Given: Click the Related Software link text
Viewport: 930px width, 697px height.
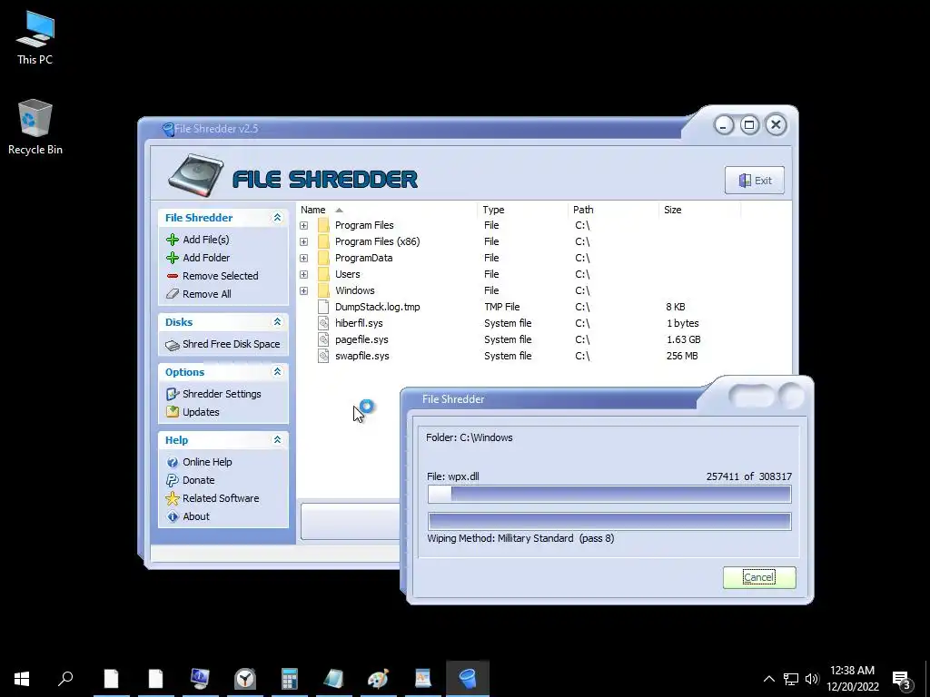Looking at the screenshot, I should [221, 498].
